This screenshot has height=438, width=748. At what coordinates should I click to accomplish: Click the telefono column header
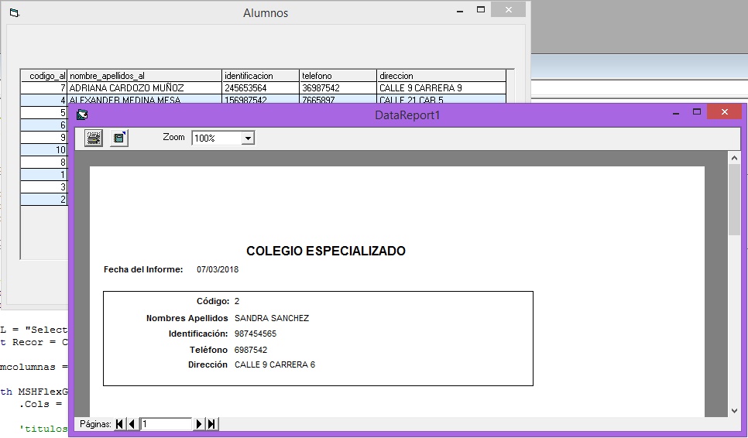pyautogui.click(x=338, y=76)
